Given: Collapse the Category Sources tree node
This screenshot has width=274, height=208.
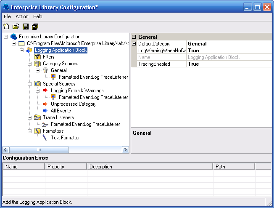Looking at the screenshot, I should [30, 64].
